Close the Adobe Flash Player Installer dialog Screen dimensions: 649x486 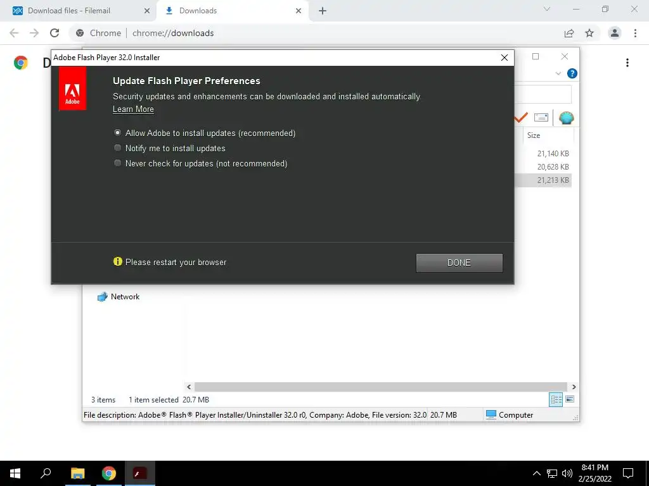tap(504, 58)
